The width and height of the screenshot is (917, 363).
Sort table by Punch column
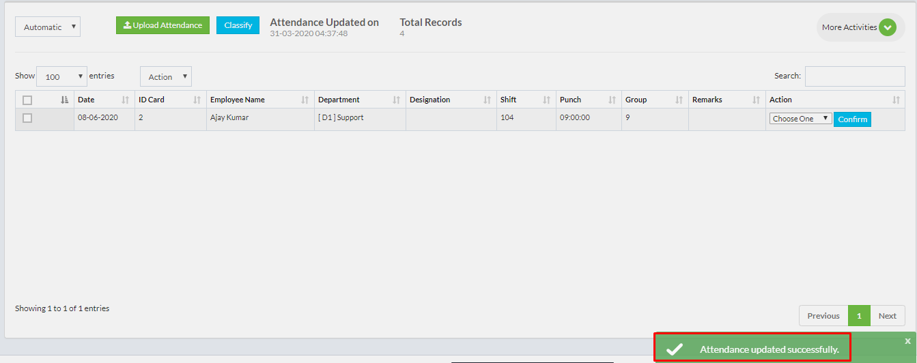588,100
